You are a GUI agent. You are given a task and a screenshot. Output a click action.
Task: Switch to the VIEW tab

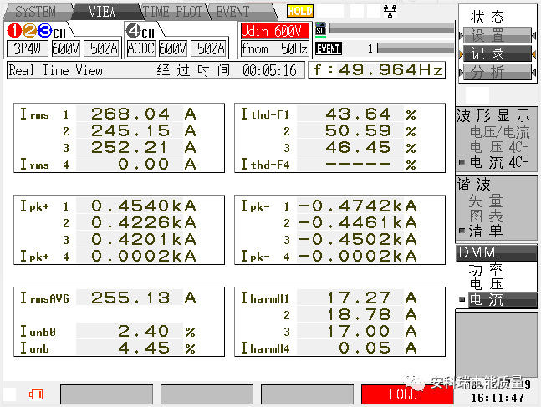[103, 12]
